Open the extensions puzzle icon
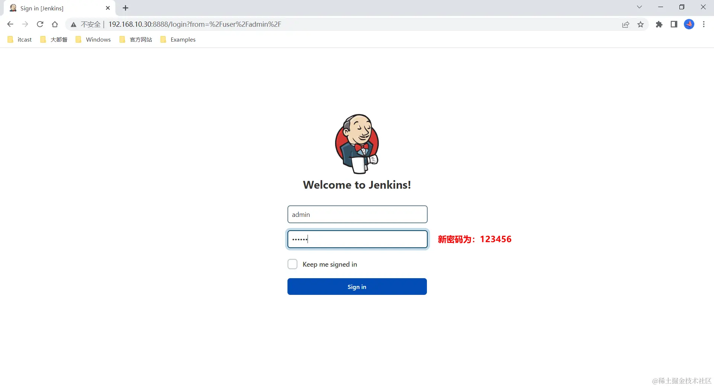714x387 pixels. (659, 25)
